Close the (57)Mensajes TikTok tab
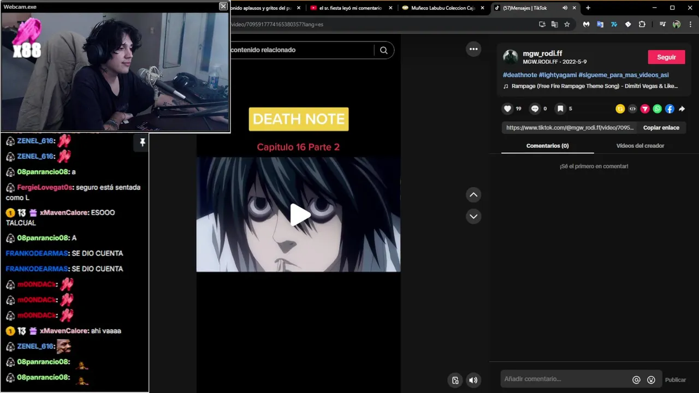 pyautogui.click(x=574, y=8)
